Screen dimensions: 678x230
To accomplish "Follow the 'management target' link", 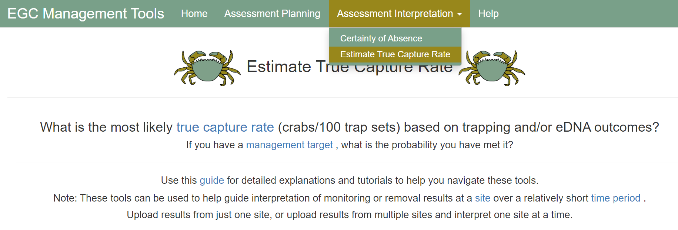I will 289,145.
